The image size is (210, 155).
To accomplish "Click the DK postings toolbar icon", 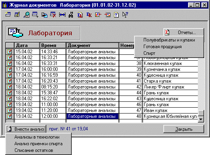I will pos(89,14).
